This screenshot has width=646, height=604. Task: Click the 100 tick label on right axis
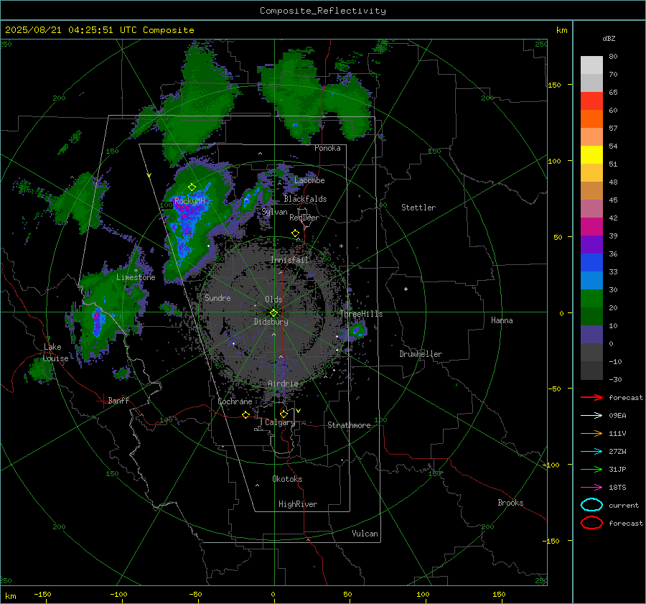coord(554,161)
